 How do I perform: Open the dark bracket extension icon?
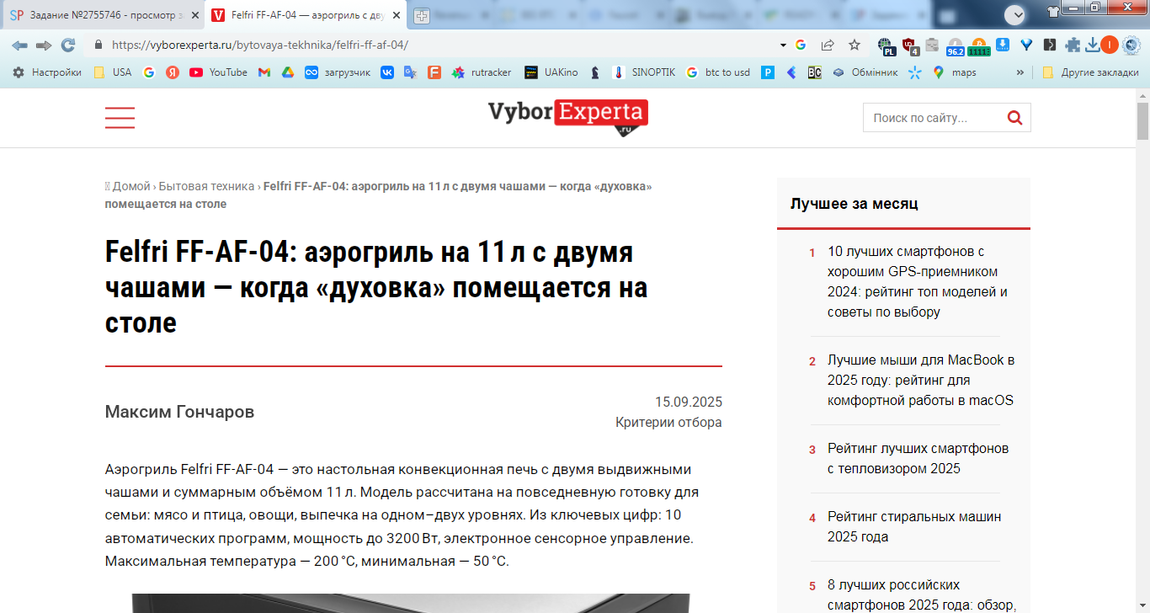pos(1049,45)
